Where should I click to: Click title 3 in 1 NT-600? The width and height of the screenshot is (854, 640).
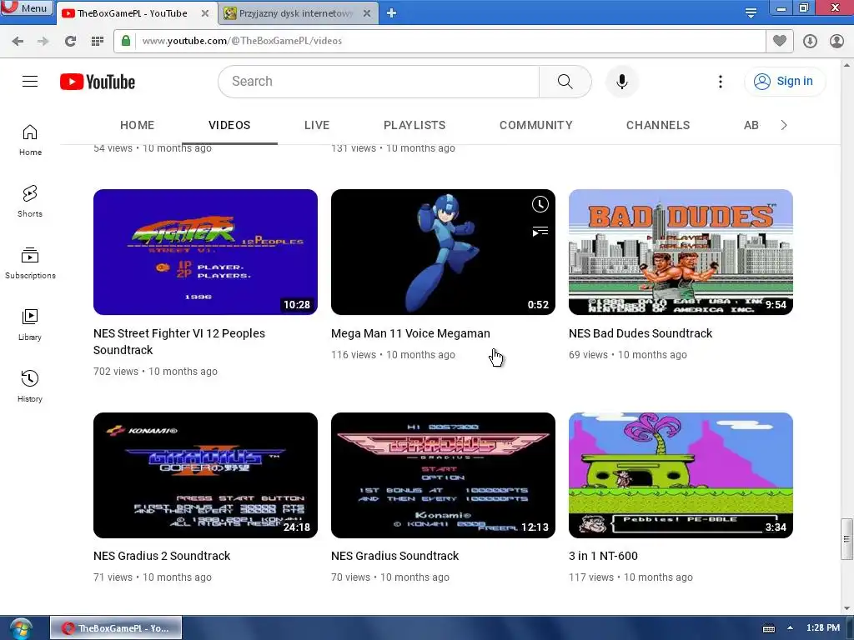coord(603,556)
